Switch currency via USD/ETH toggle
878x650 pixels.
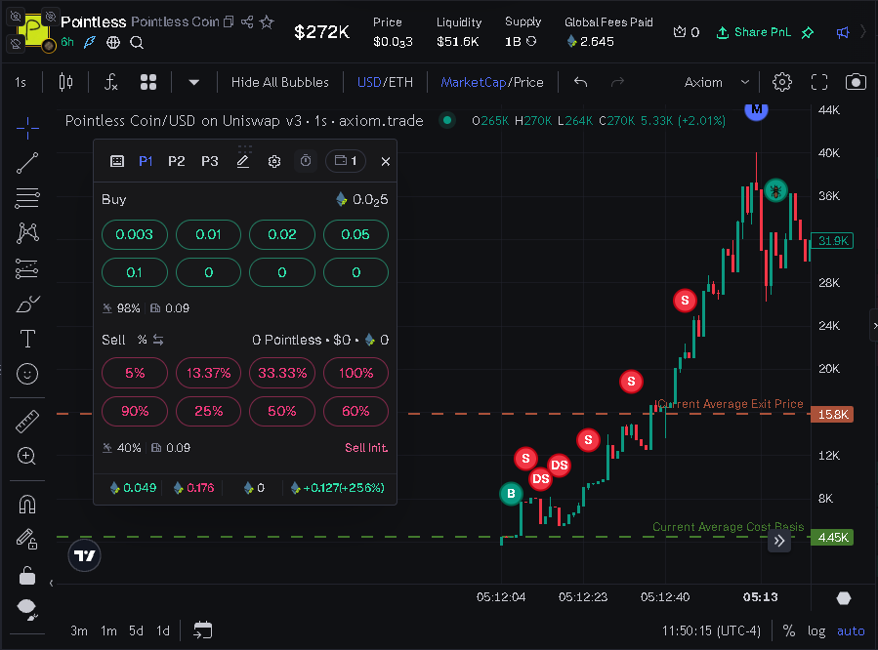(385, 83)
